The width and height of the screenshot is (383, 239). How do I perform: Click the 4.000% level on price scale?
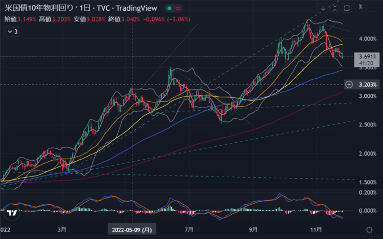point(367,39)
